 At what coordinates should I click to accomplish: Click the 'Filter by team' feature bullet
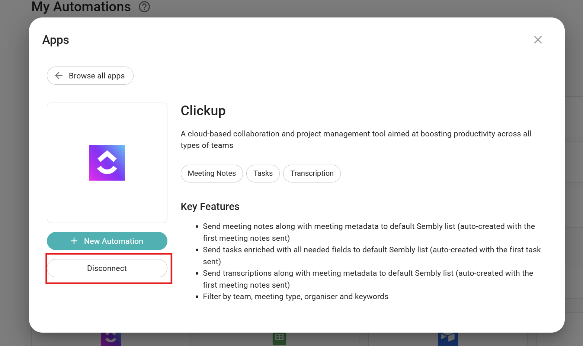click(x=295, y=297)
